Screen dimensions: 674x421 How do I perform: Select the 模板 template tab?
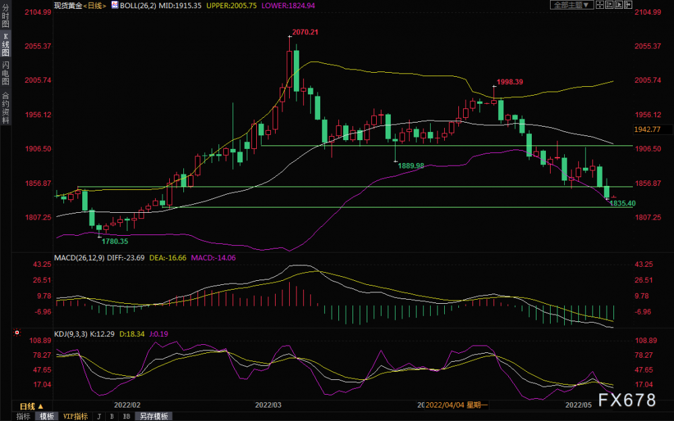click(47, 416)
